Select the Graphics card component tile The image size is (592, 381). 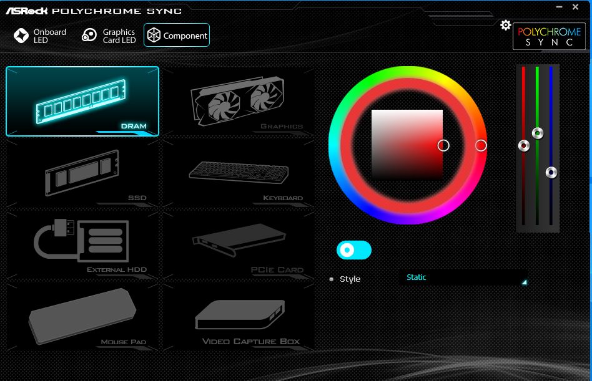click(239, 101)
